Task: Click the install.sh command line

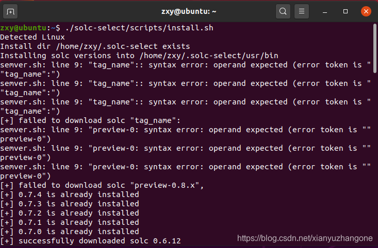Action: coord(107,28)
